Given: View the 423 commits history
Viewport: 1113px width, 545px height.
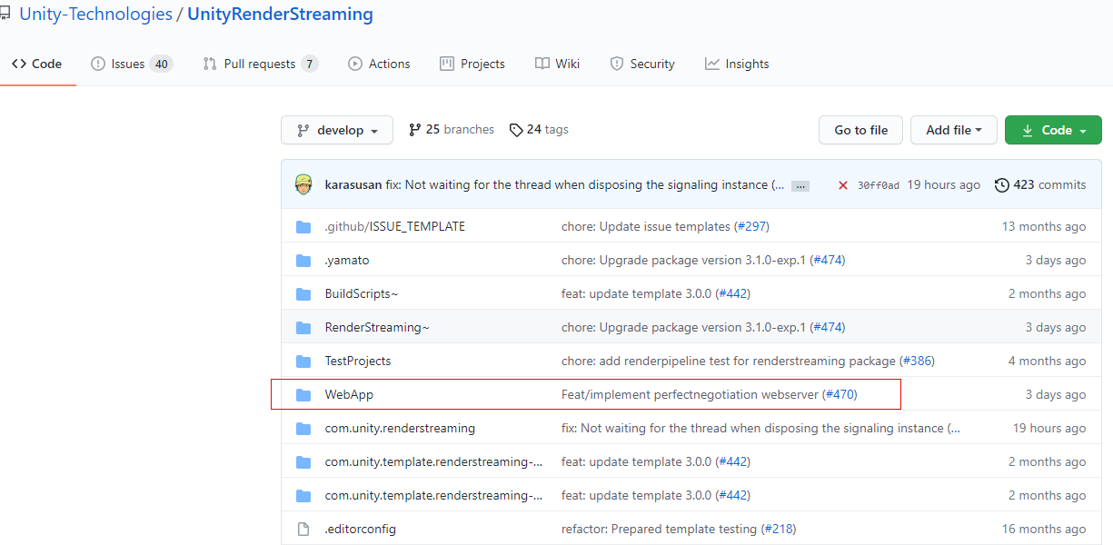Looking at the screenshot, I should pyautogui.click(x=1040, y=184).
